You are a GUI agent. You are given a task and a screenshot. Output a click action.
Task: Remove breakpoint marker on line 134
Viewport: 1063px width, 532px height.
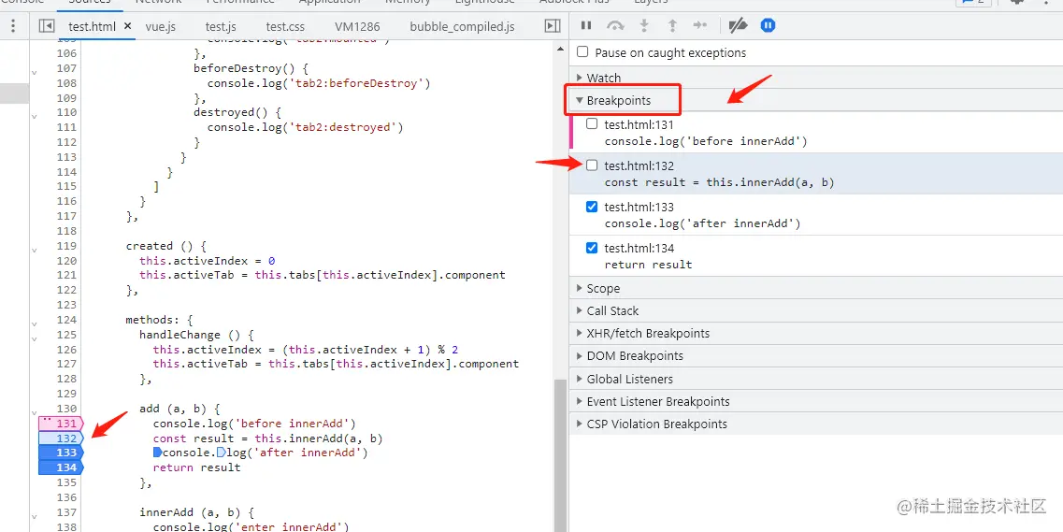[x=61, y=467]
